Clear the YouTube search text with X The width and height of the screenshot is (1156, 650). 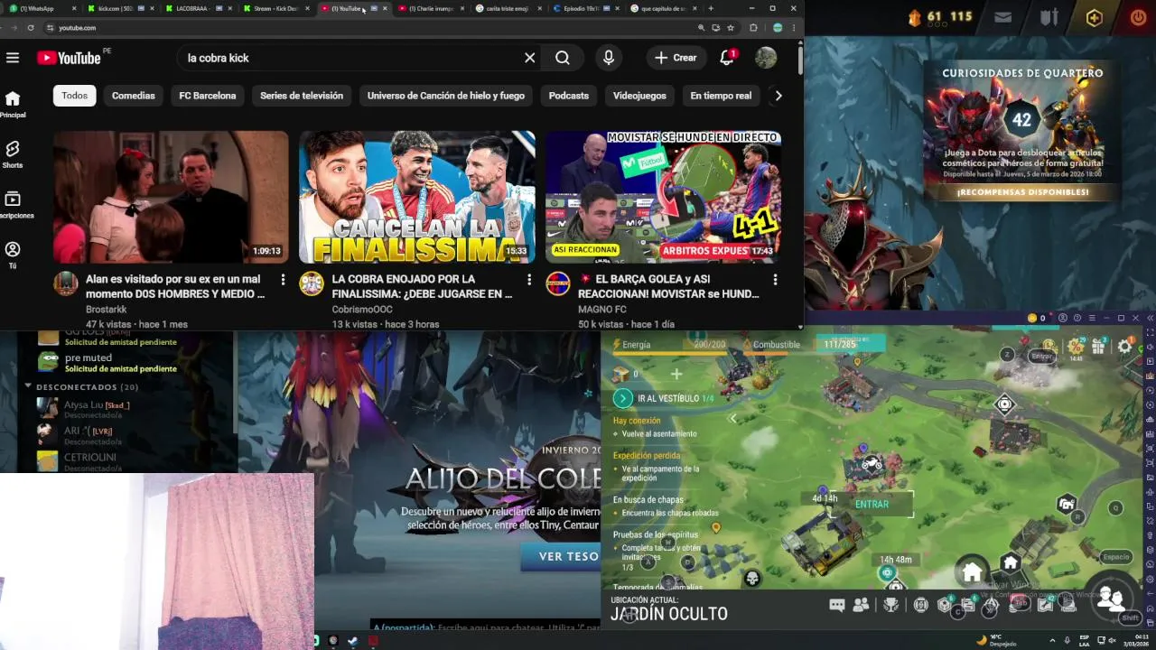pyautogui.click(x=530, y=58)
